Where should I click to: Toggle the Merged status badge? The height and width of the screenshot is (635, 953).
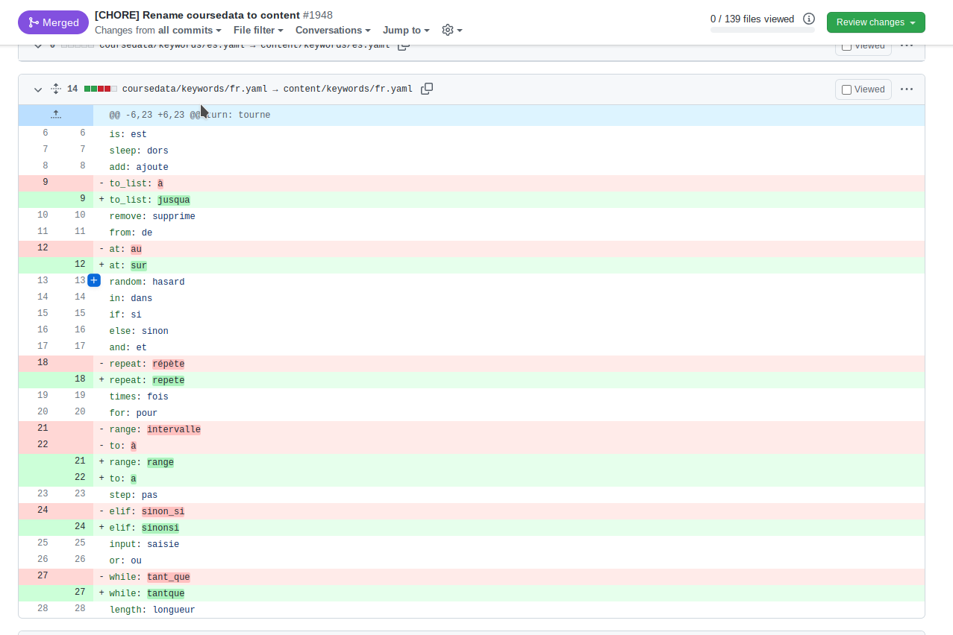coord(53,22)
